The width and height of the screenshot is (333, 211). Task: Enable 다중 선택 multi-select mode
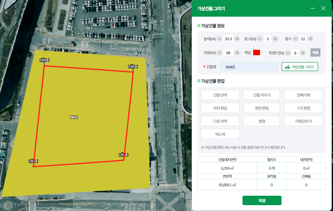[x=220, y=121]
